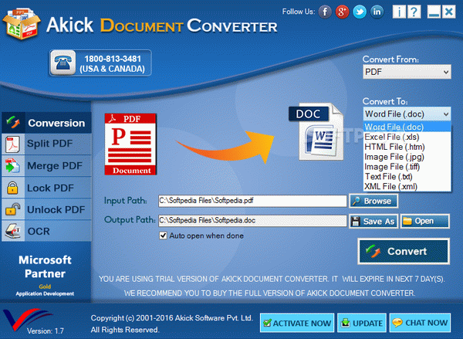463x339 pixels.
Task: Open the Conversion tab label
Action: (x=56, y=123)
